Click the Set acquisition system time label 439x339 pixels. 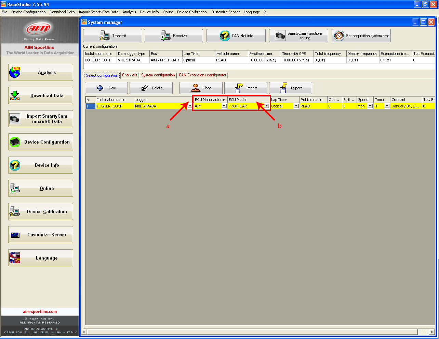[368, 35]
